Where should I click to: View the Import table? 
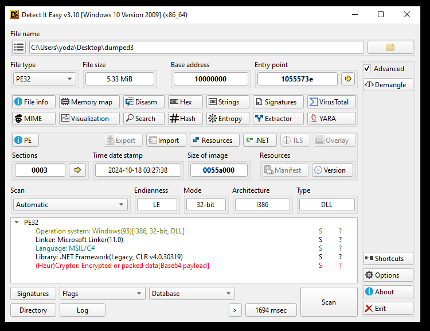click(x=166, y=140)
